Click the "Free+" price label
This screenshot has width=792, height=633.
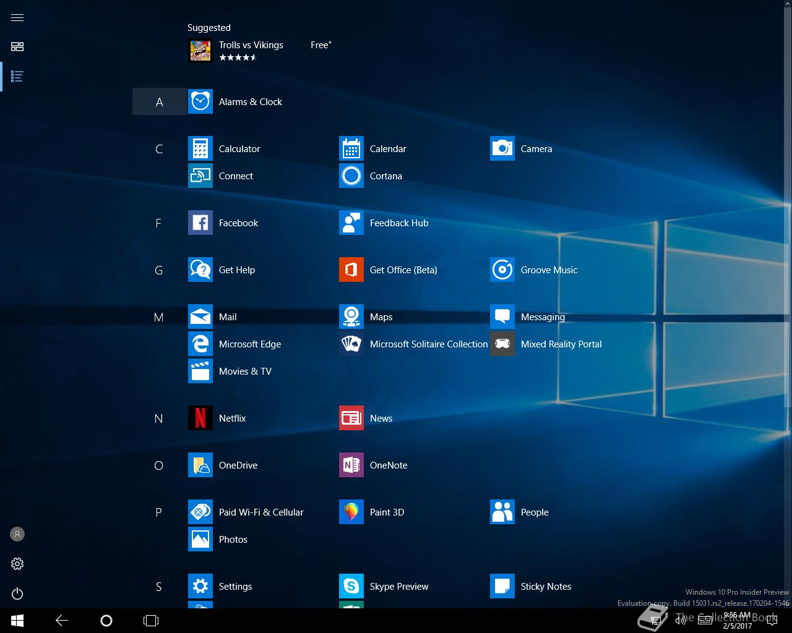click(321, 45)
